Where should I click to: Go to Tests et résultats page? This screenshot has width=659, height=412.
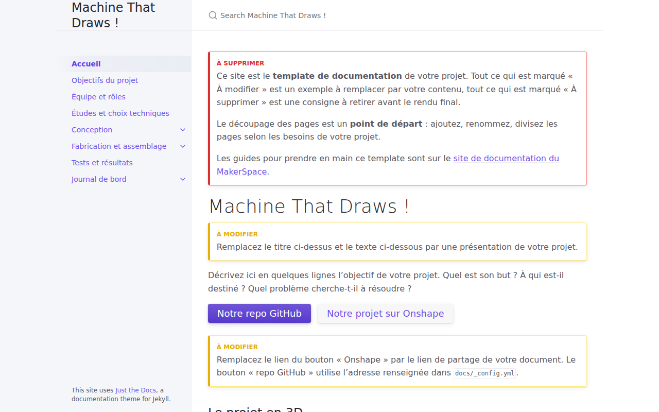[x=123, y=163]
